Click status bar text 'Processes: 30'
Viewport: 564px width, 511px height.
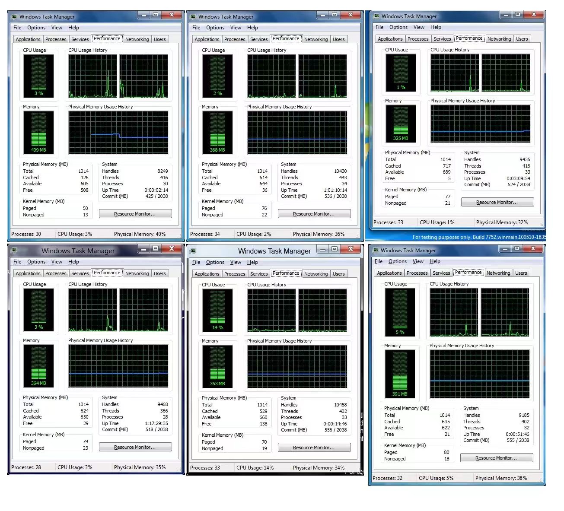click(26, 234)
